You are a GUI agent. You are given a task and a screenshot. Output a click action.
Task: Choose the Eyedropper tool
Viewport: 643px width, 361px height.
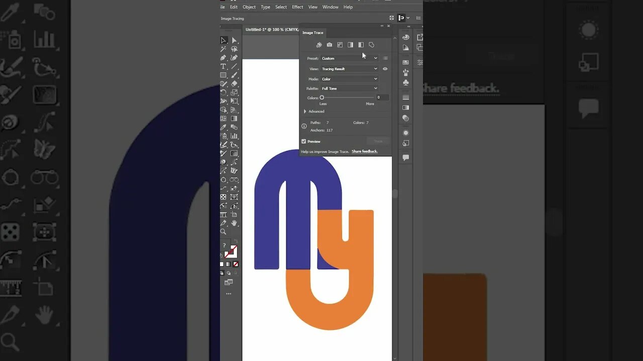point(224,127)
